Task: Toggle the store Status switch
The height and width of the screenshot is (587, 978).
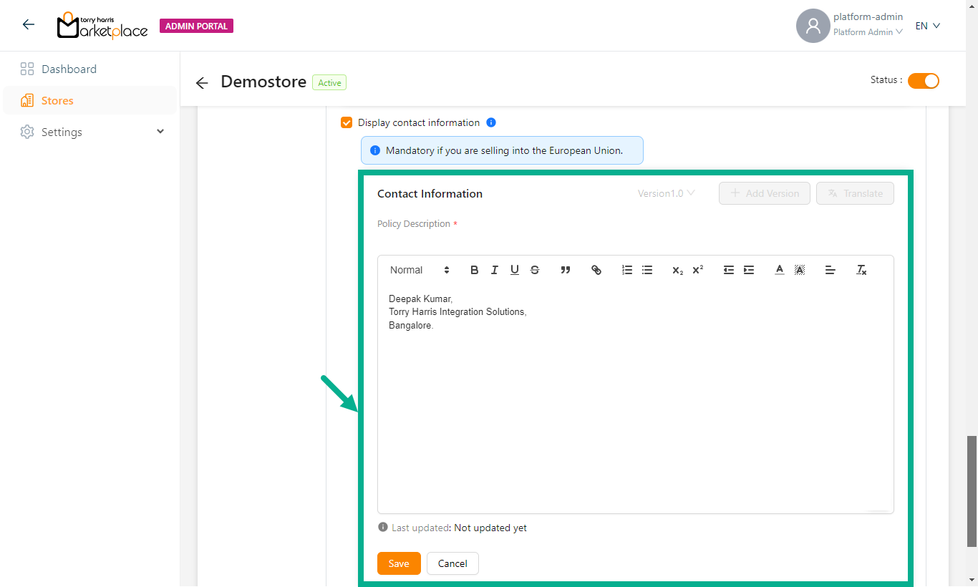Action: tap(923, 81)
